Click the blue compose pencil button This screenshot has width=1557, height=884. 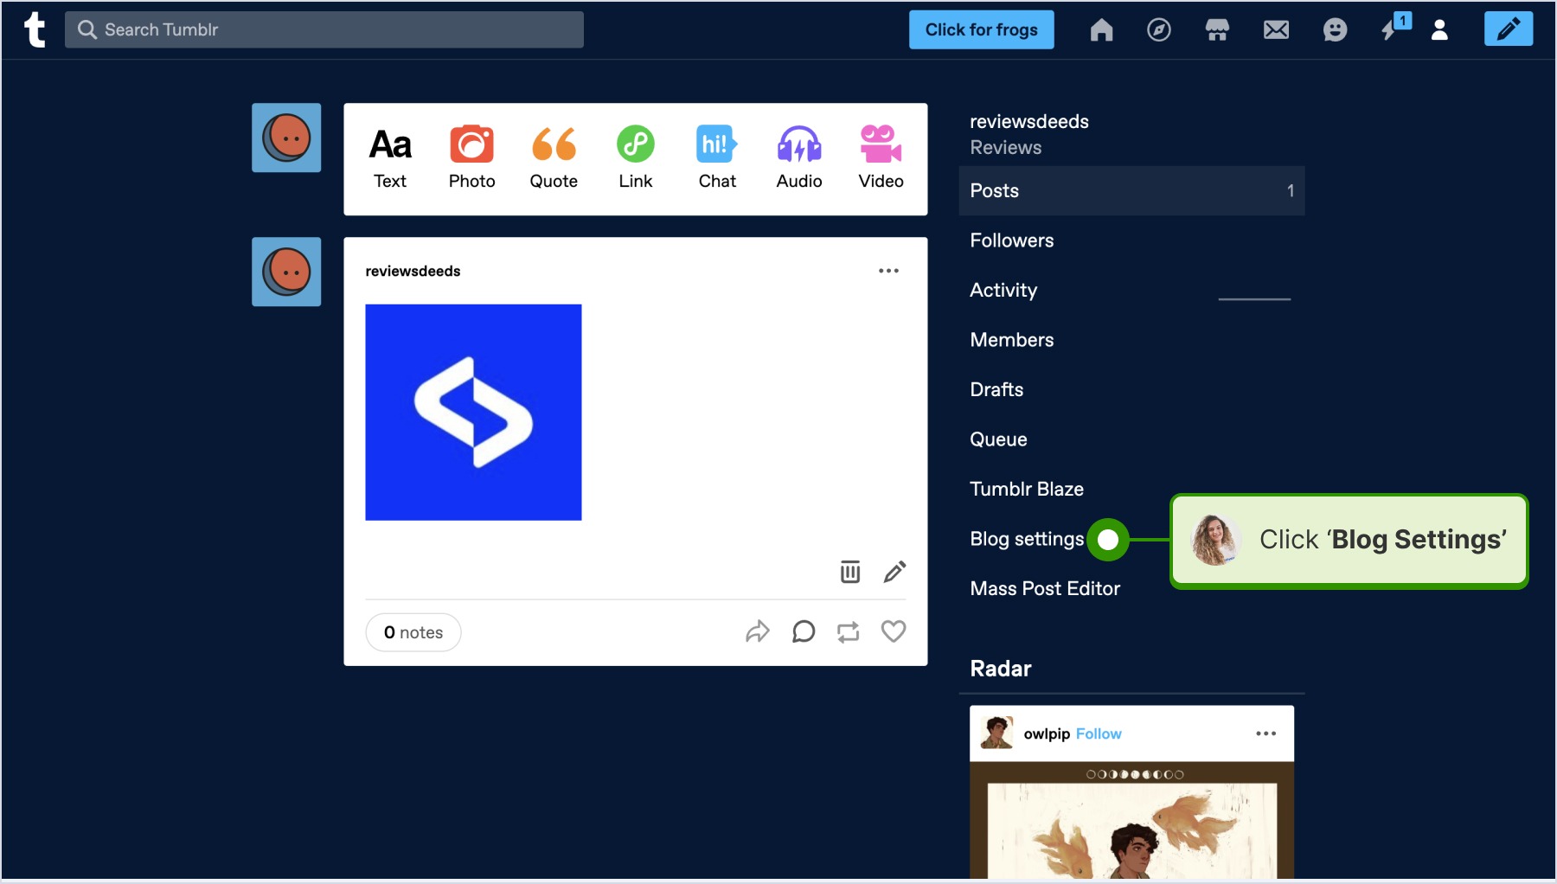click(x=1509, y=29)
